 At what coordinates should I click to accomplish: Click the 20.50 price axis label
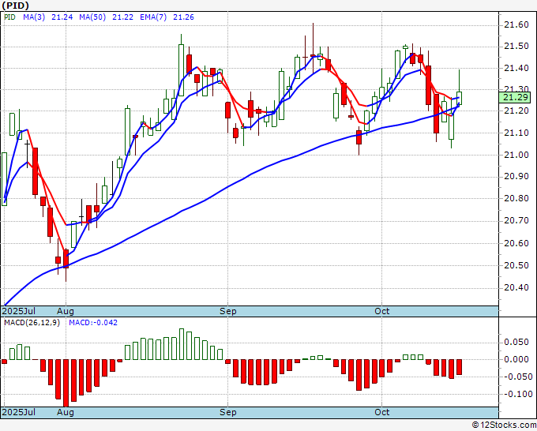[x=516, y=265]
